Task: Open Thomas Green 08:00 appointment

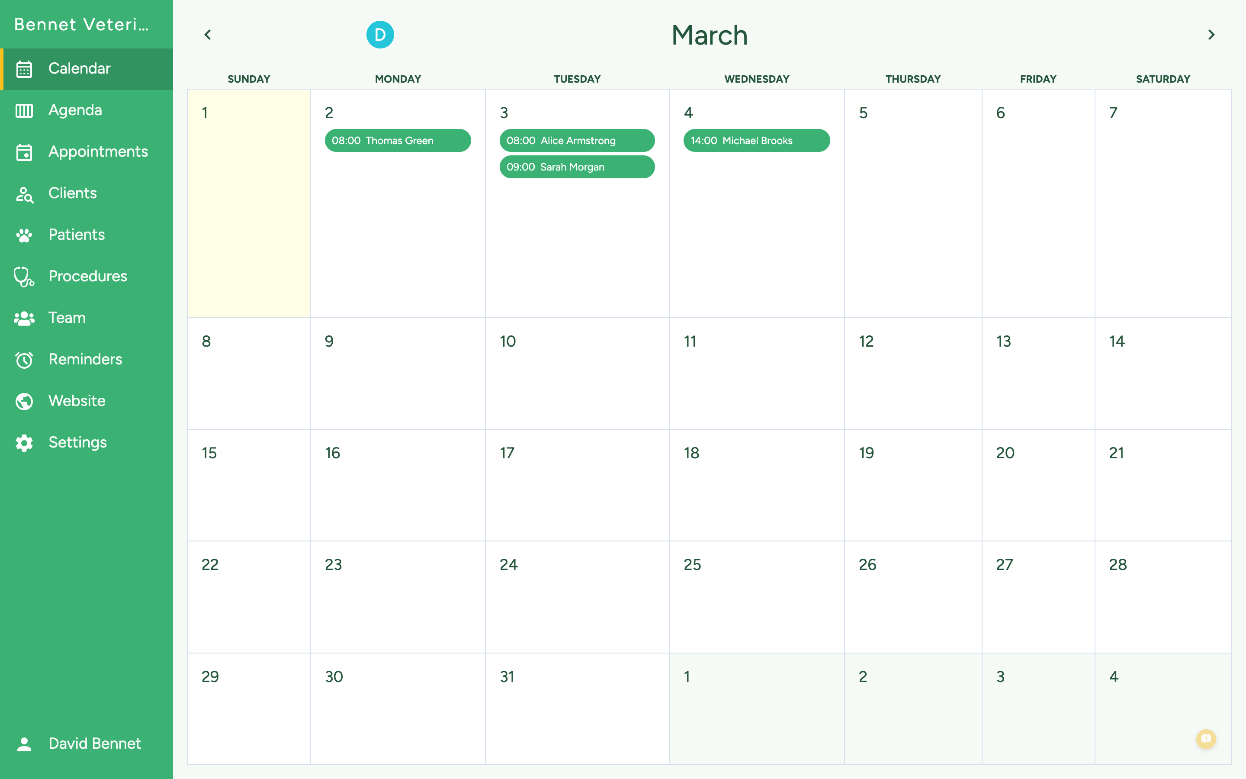Action: (x=398, y=141)
